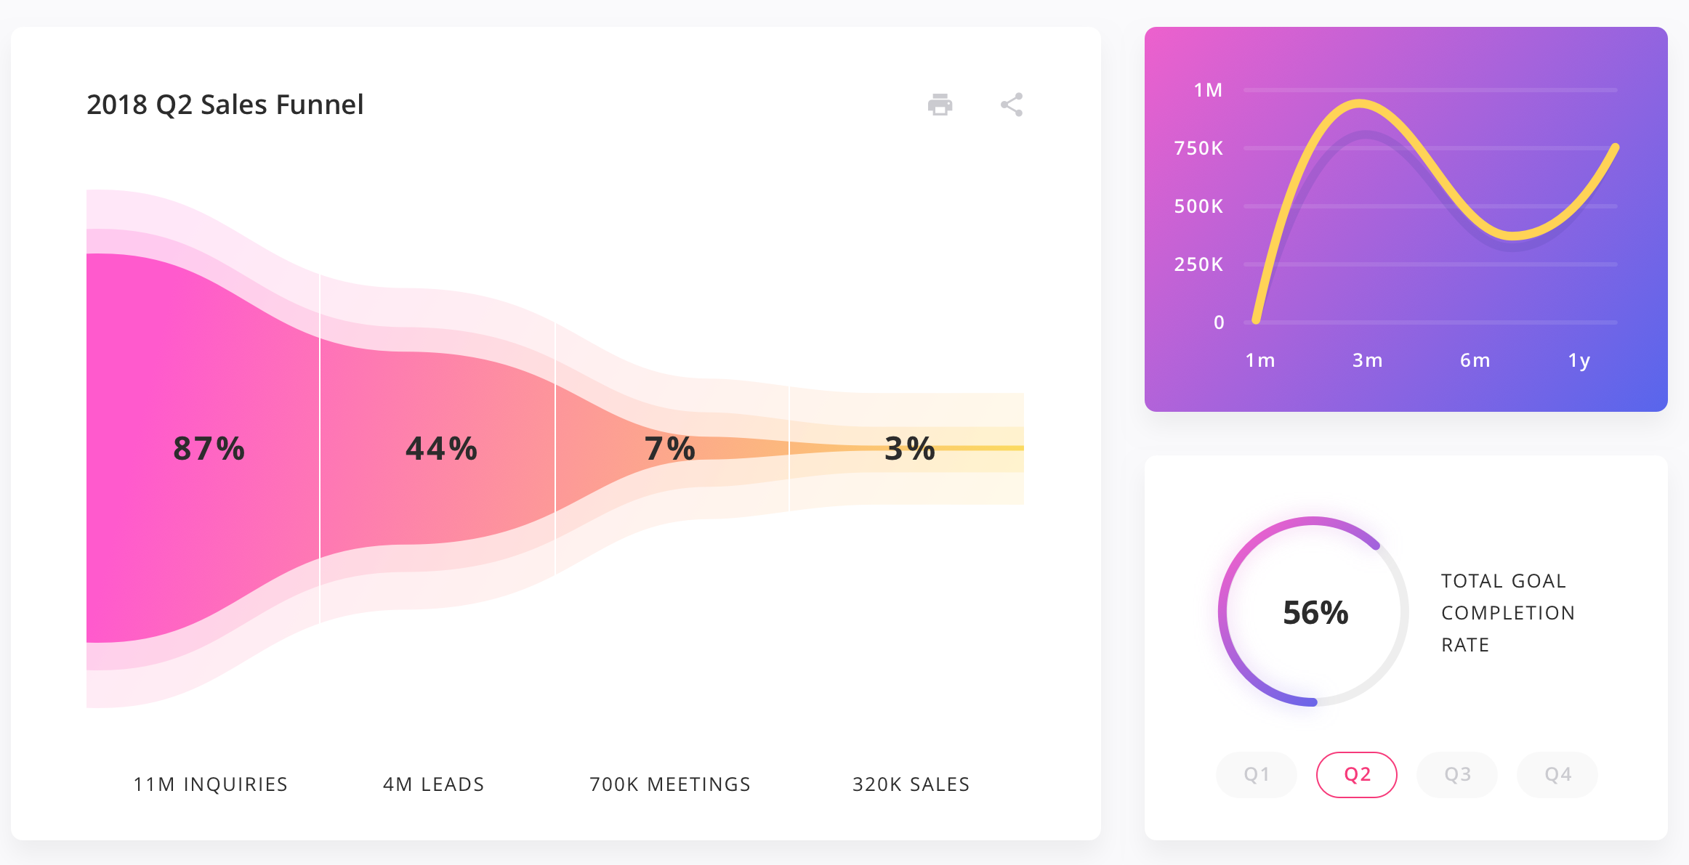Select the currently active Q2 pill

click(x=1357, y=774)
